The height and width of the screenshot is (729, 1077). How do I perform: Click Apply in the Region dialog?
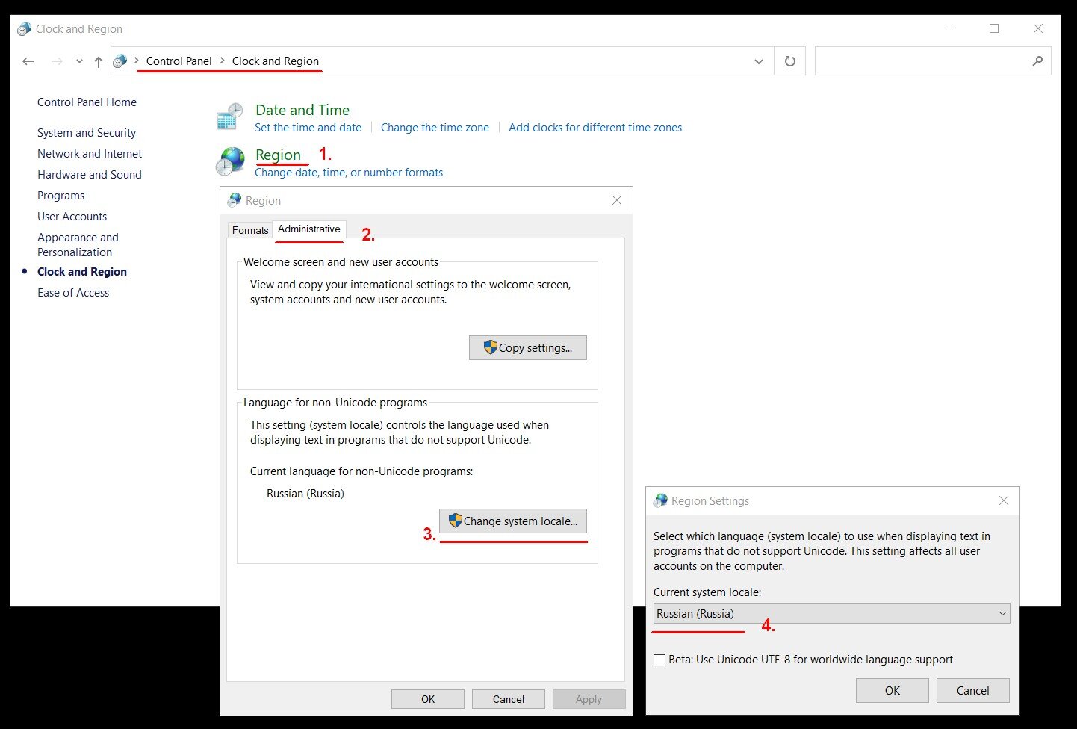589,699
